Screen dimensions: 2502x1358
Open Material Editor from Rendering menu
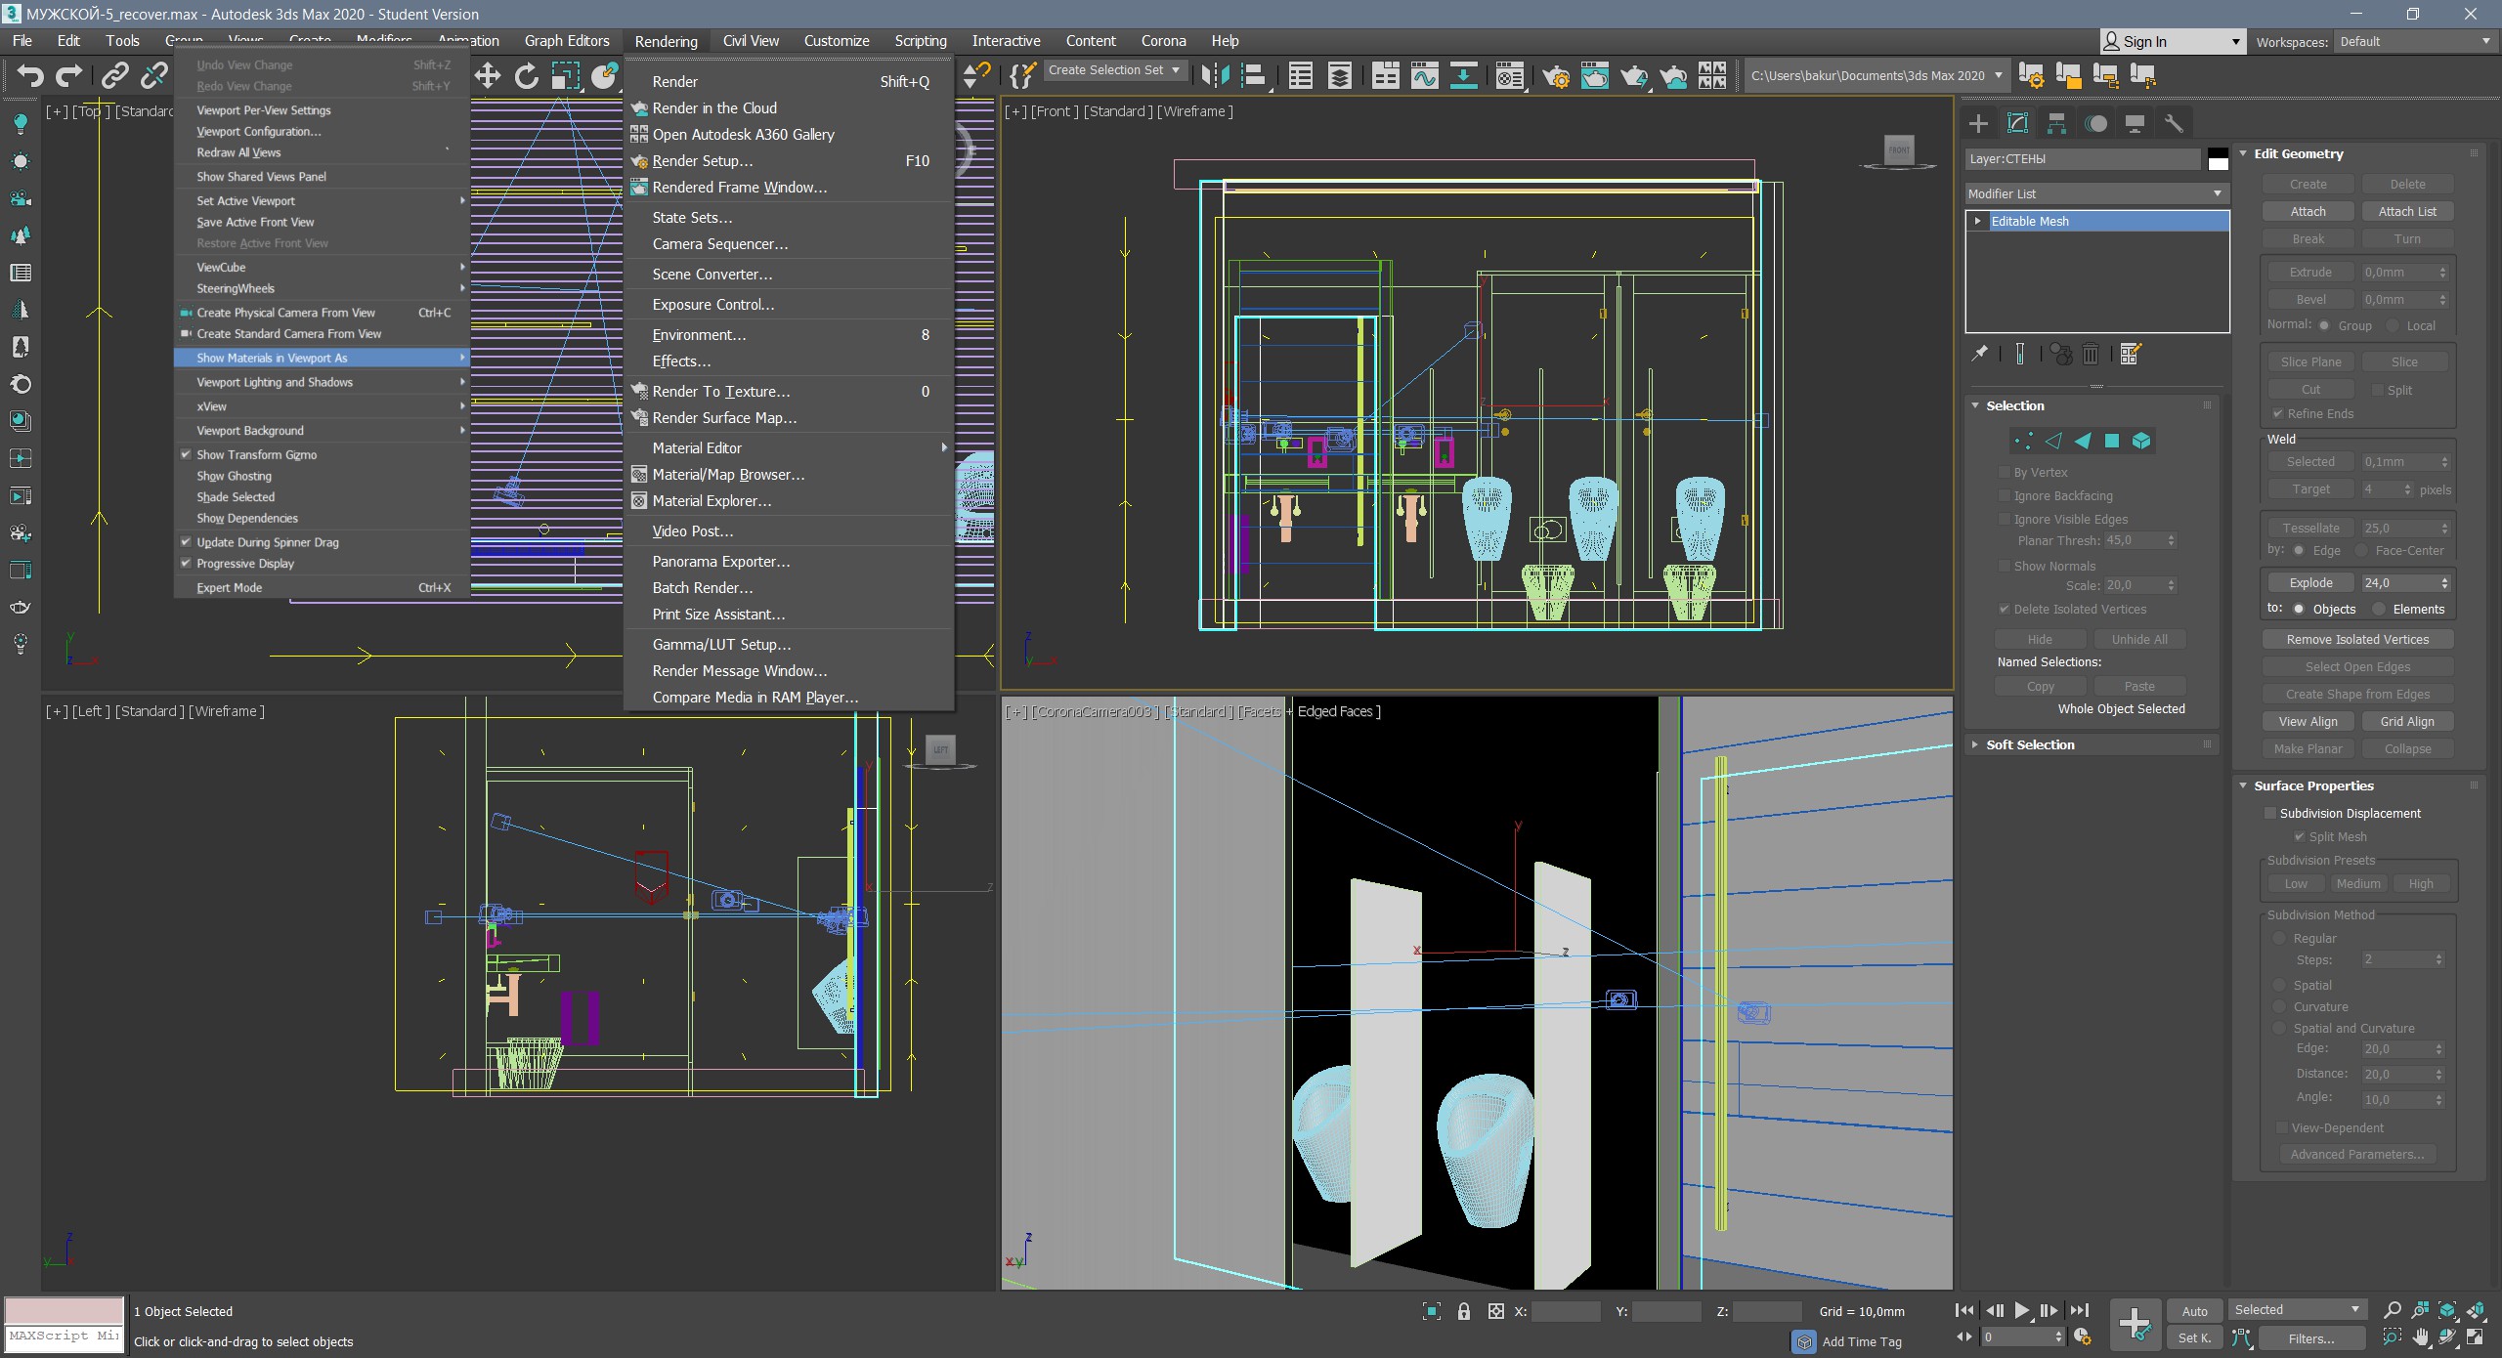(698, 446)
